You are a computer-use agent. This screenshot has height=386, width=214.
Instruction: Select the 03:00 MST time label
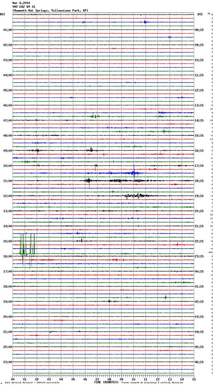coord(8,60)
